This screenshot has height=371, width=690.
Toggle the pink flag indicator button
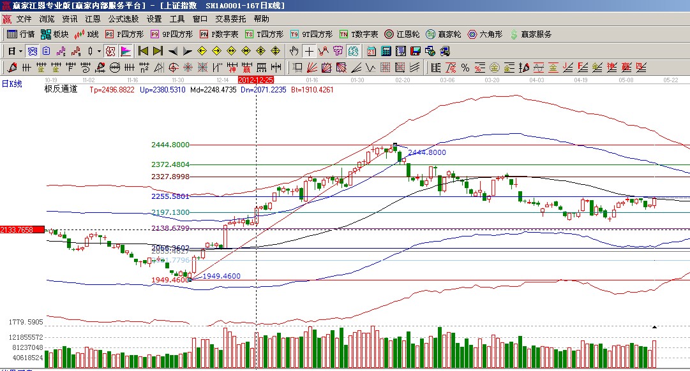click(126, 51)
